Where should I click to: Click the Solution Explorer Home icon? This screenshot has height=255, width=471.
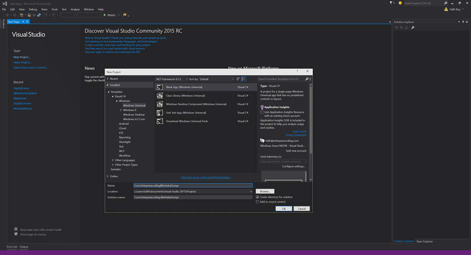pos(406,27)
